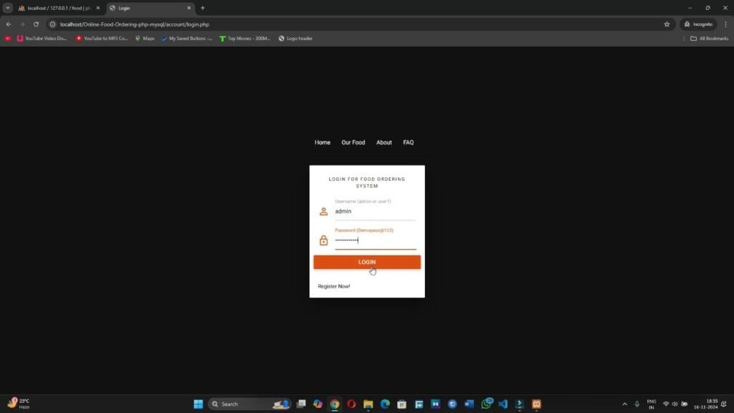Click the Register Now link
This screenshot has height=413, width=734.
tap(333, 286)
